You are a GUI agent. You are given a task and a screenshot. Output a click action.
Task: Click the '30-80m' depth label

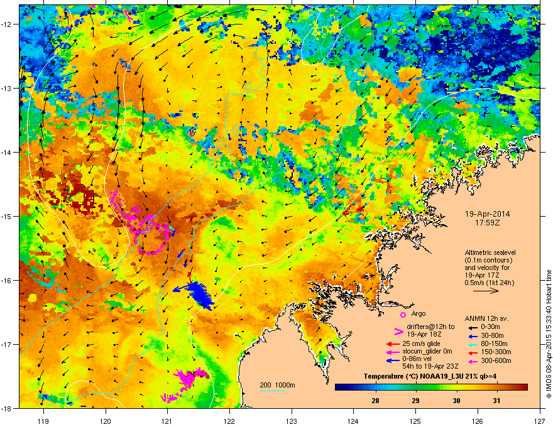(x=492, y=335)
